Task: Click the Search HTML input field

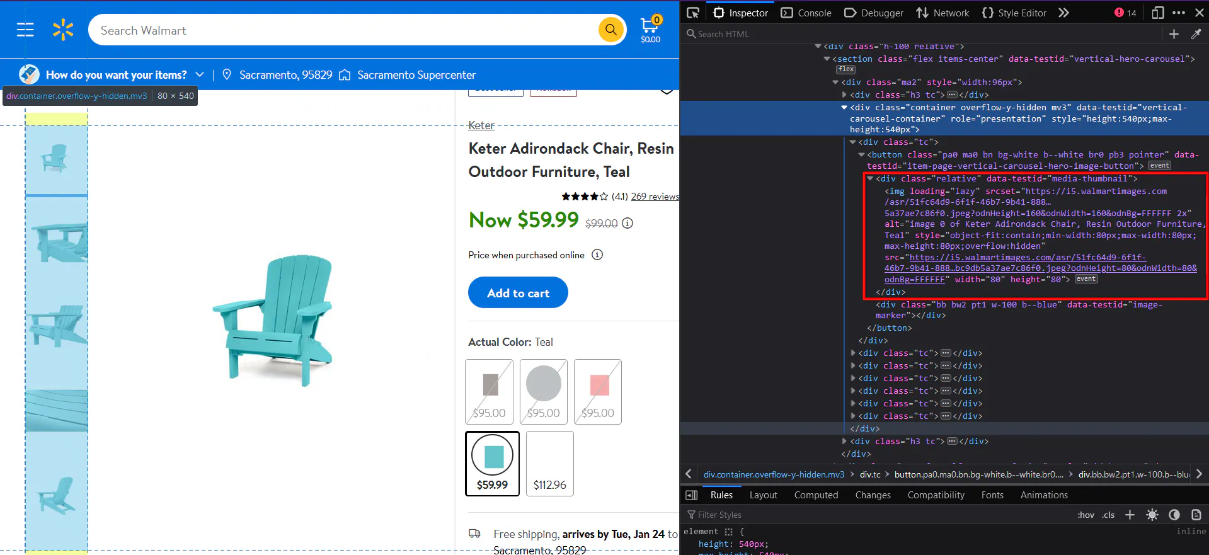Action: pos(921,34)
